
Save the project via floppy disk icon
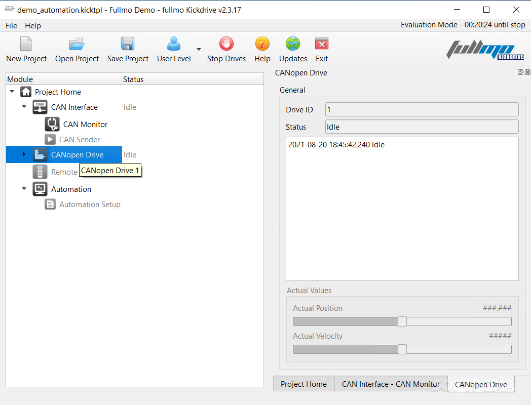point(128,44)
